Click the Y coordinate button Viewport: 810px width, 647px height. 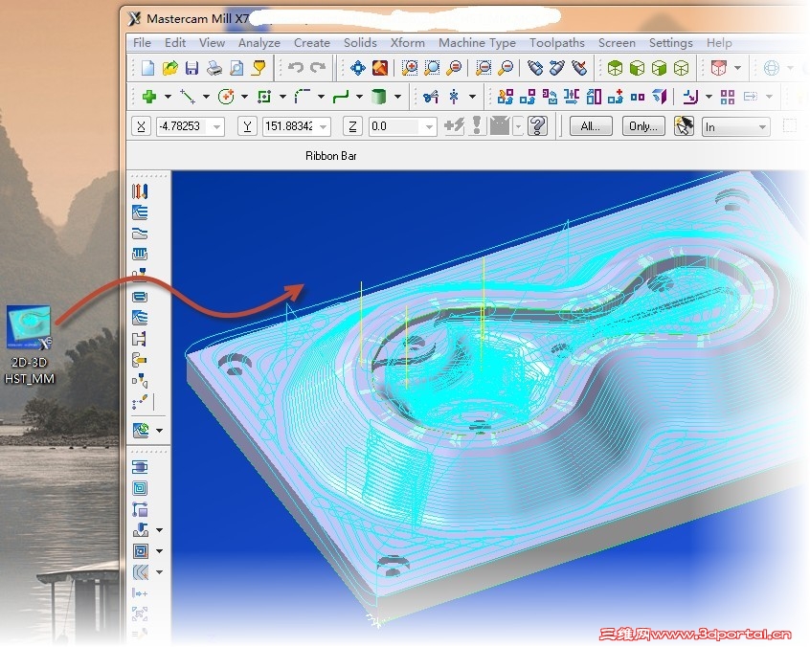click(247, 126)
